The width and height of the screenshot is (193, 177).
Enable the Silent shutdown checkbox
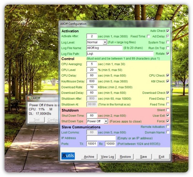pos(168,110)
